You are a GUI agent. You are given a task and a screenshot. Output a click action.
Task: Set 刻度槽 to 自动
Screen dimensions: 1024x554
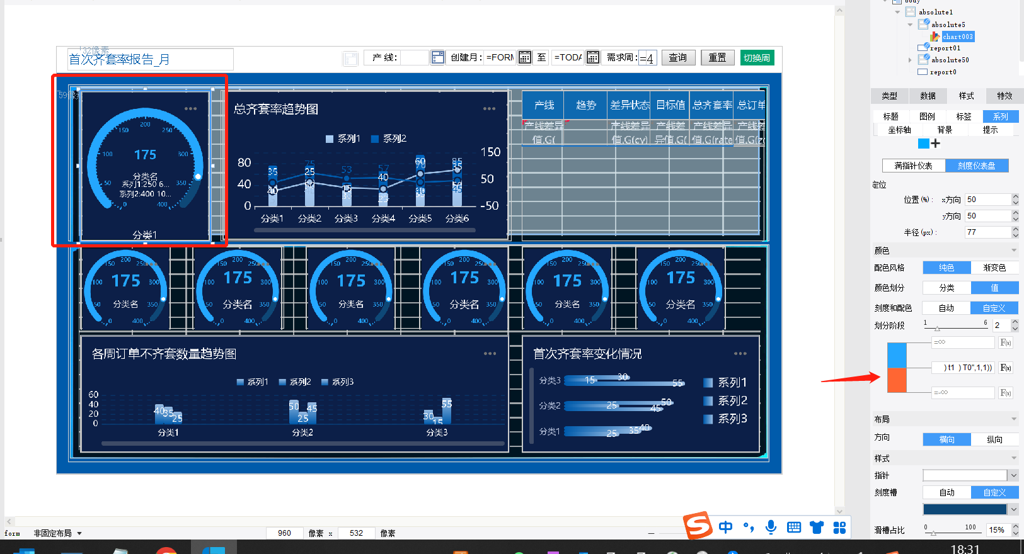(946, 492)
